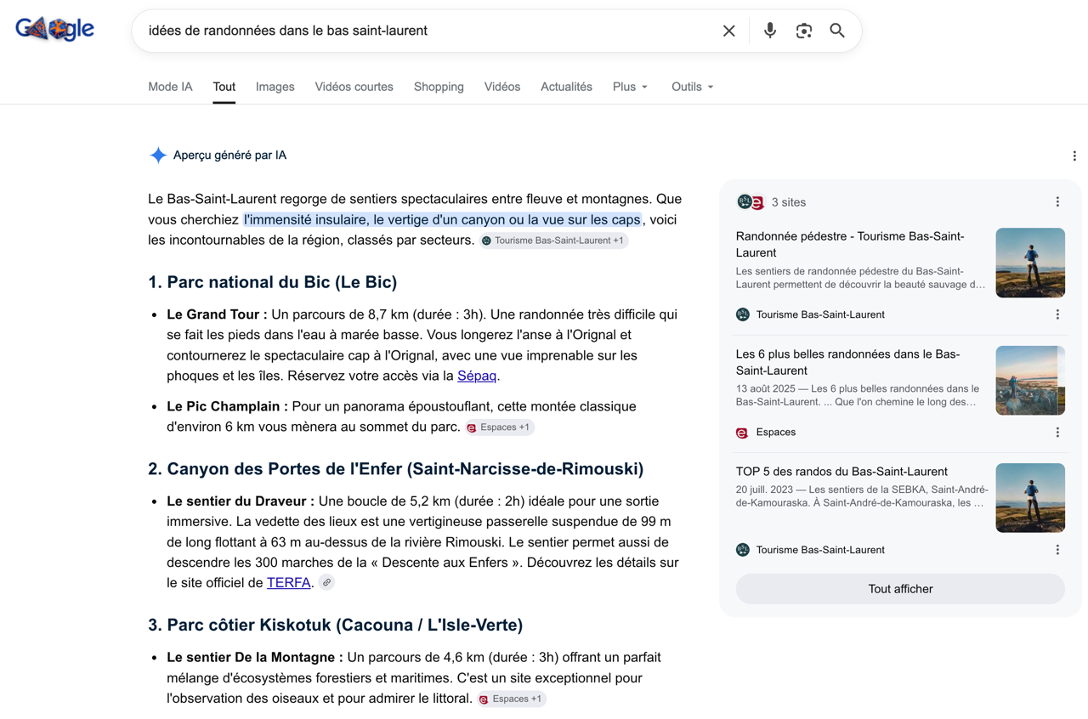Open 'Tourisme Bas-Saint-Laurent +1' source chip
The image size is (1088, 719).
coord(553,241)
